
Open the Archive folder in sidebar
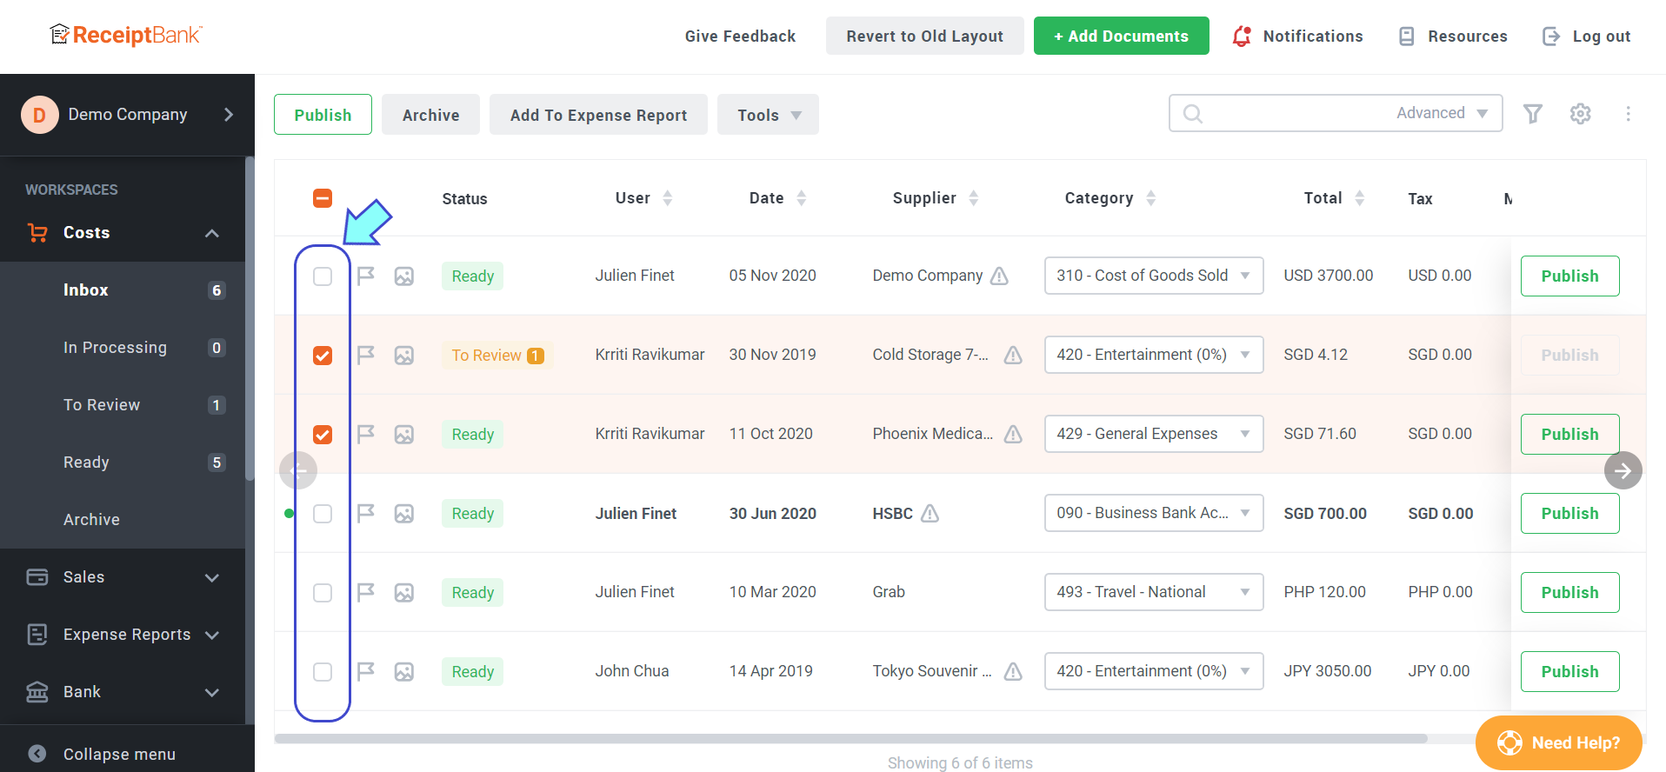coord(123,520)
